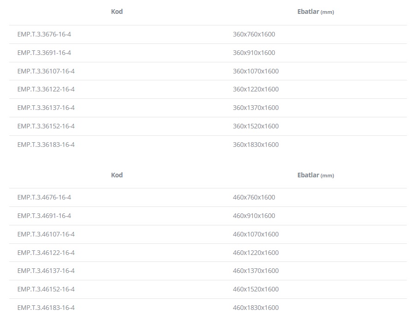The height and width of the screenshot is (321, 417).
Task: Click dimension 360x1520x1600
Action: point(256,126)
